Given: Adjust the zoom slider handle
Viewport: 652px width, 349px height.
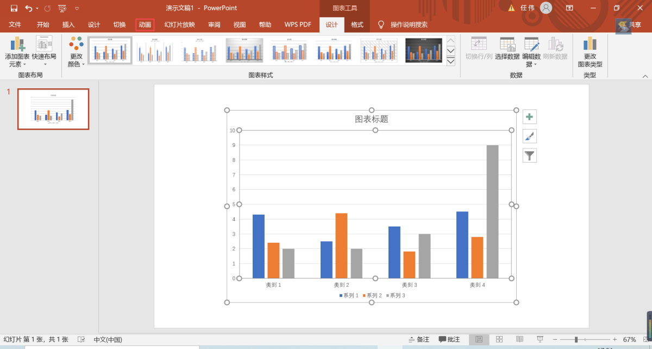Looking at the screenshot, I should [x=576, y=339].
